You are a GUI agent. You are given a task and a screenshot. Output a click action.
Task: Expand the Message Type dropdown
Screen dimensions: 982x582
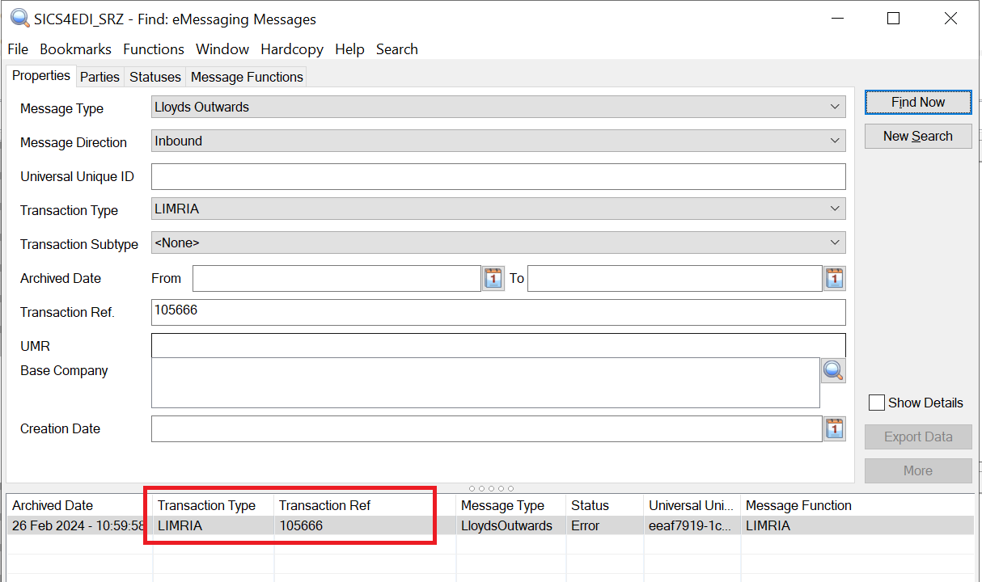click(x=835, y=107)
